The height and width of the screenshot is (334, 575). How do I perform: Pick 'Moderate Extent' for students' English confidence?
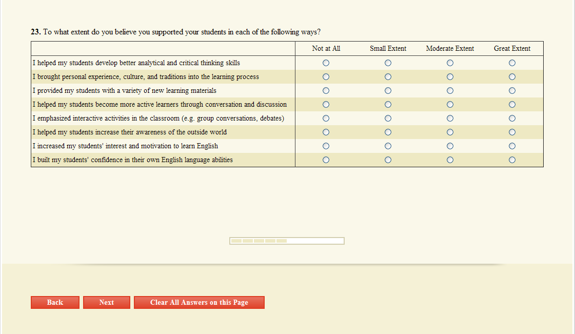pyautogui.click(x=450, y=160)
